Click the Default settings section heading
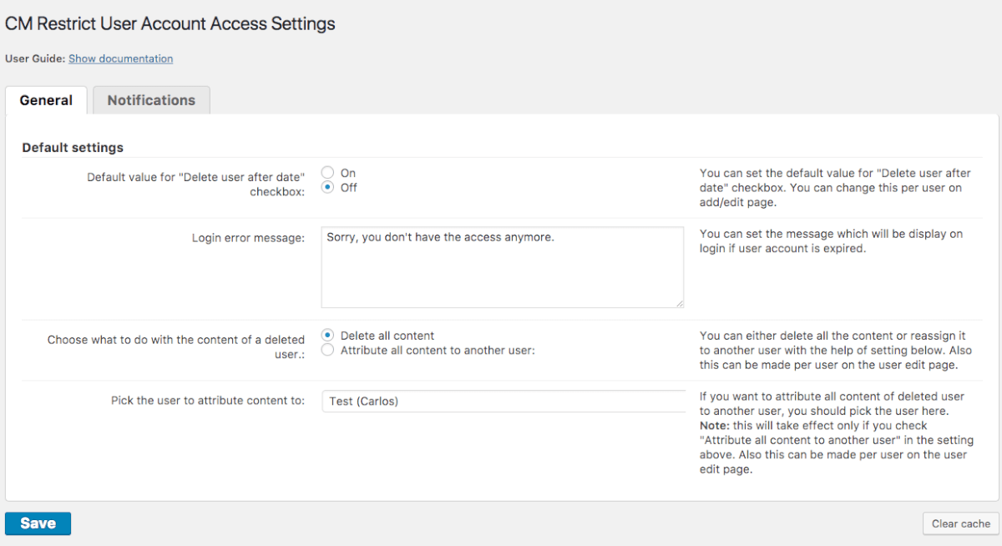 click(x=73, y=148)
